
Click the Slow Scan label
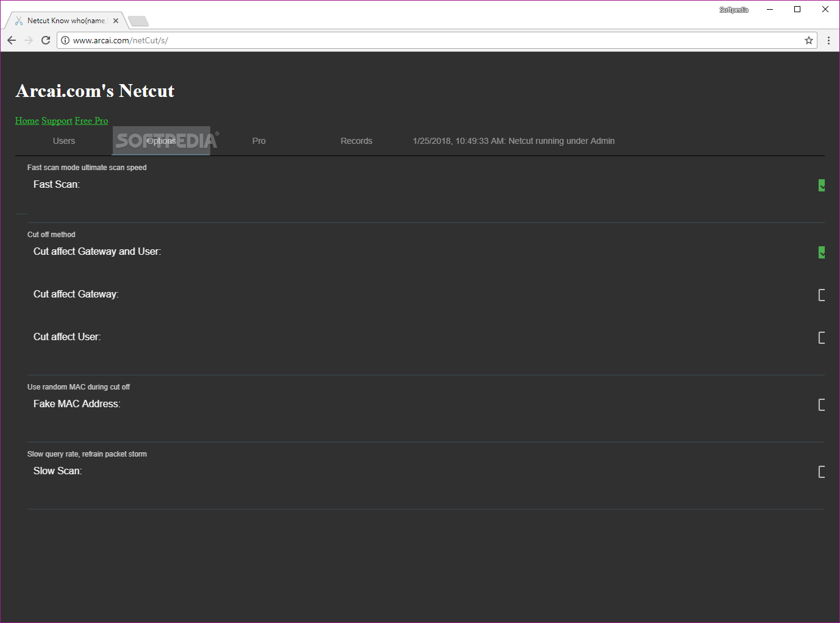pyautogui.click(x=57, y=471)
